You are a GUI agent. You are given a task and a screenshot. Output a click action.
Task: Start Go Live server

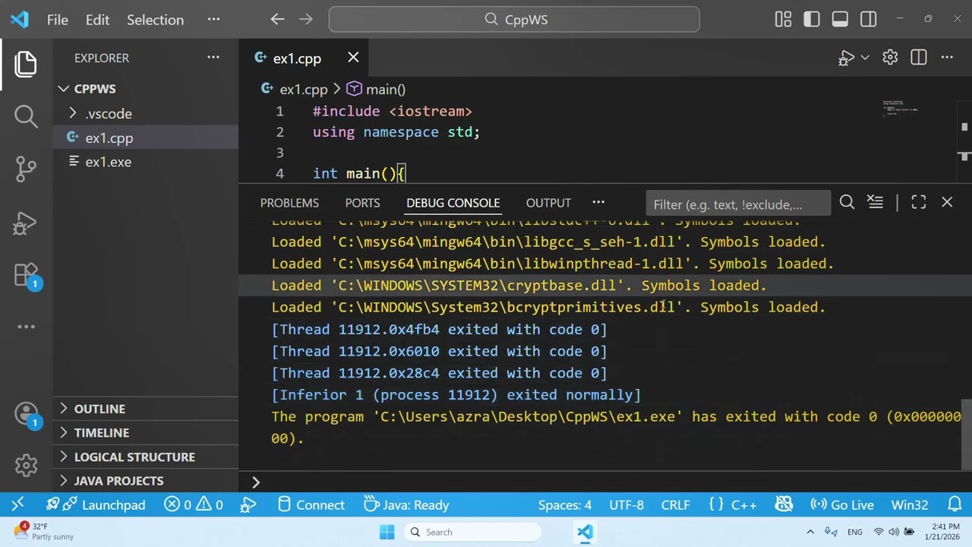842,504
